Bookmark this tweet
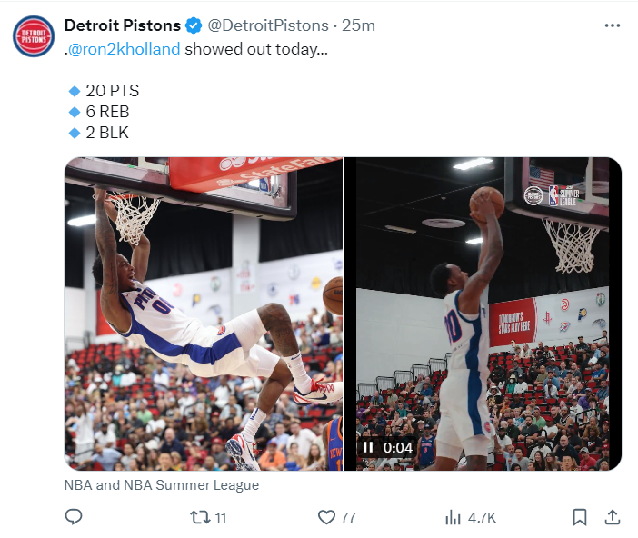 [579, 517]
